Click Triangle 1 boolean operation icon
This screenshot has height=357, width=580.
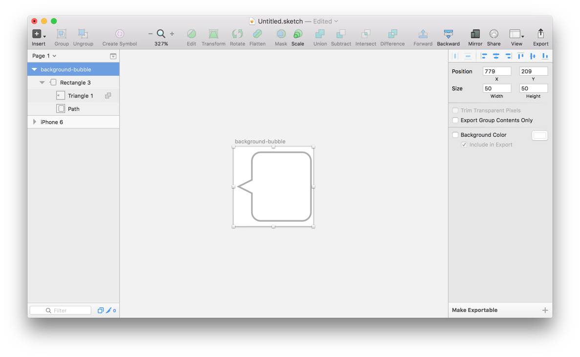coord(108,96)
